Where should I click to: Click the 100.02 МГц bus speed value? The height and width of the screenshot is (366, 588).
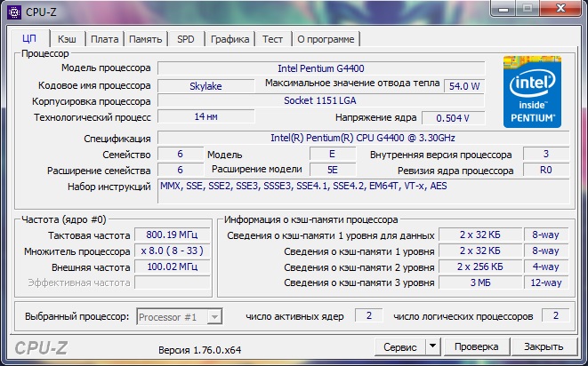tap(172, 267)
